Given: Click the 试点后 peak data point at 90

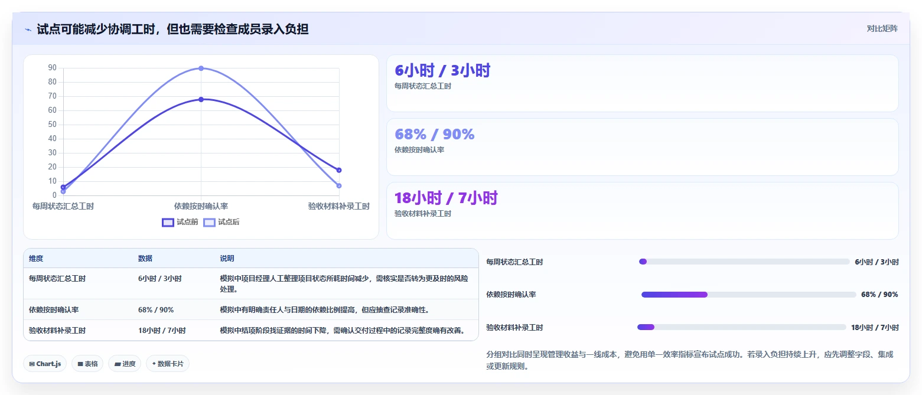Looking at the screenshot, I should [x=201, y=68].
